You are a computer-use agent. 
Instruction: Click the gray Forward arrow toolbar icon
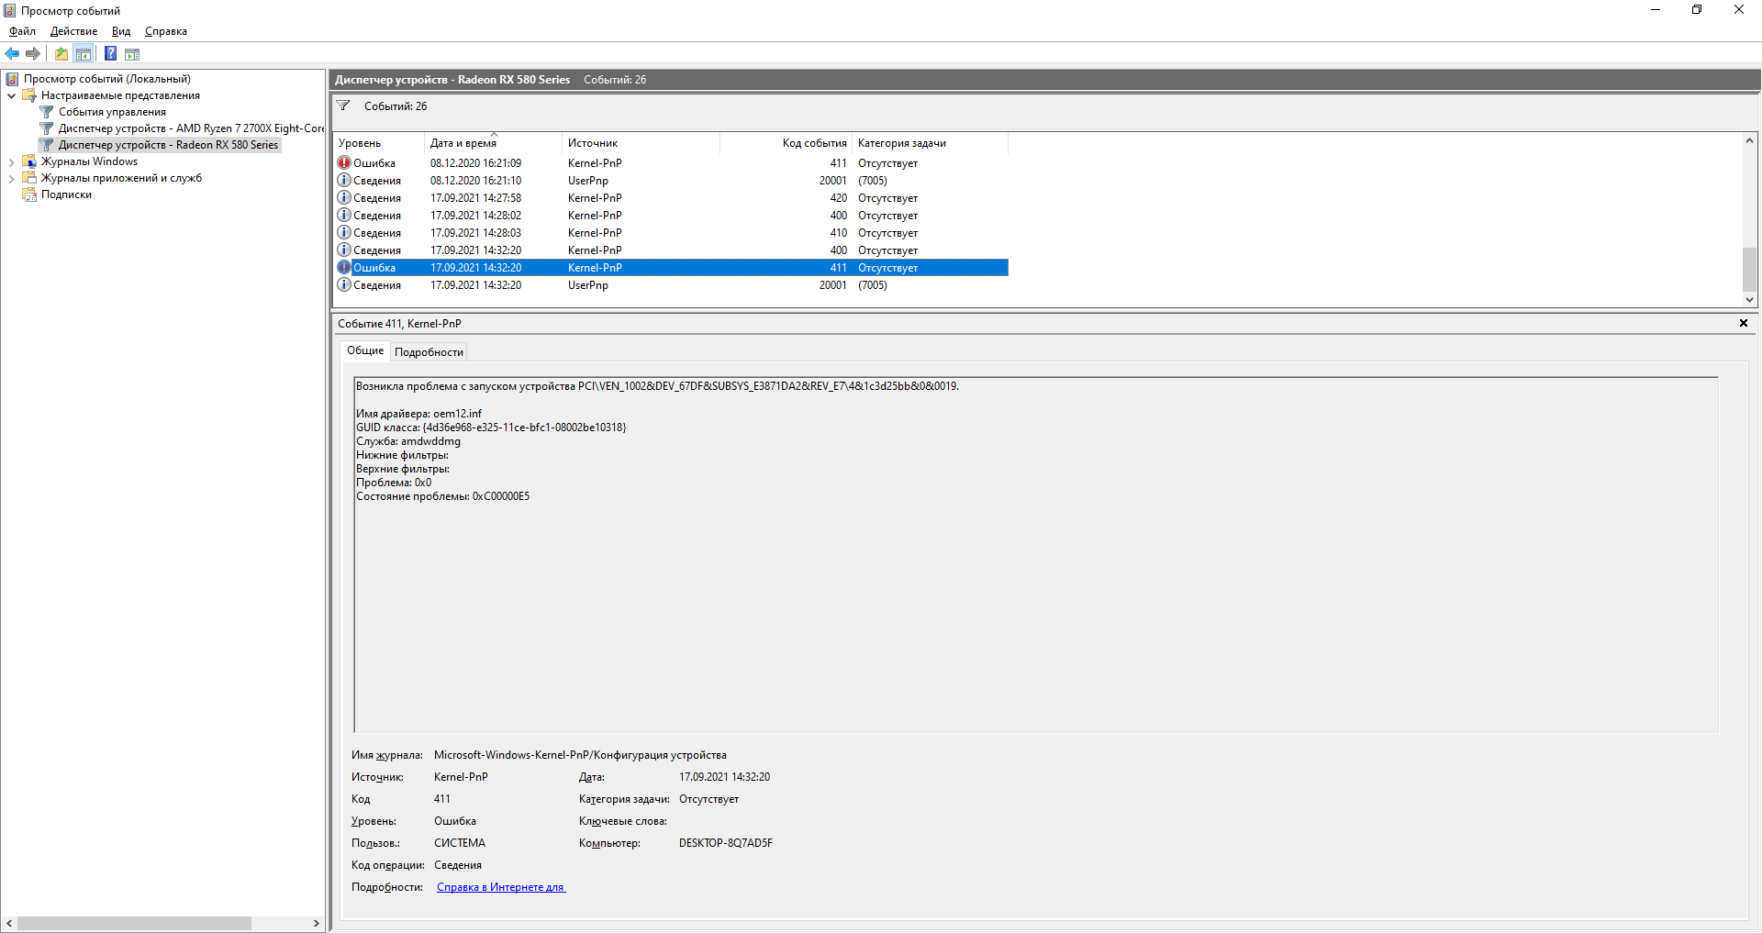pyautogui.click(x=33, y=54)
